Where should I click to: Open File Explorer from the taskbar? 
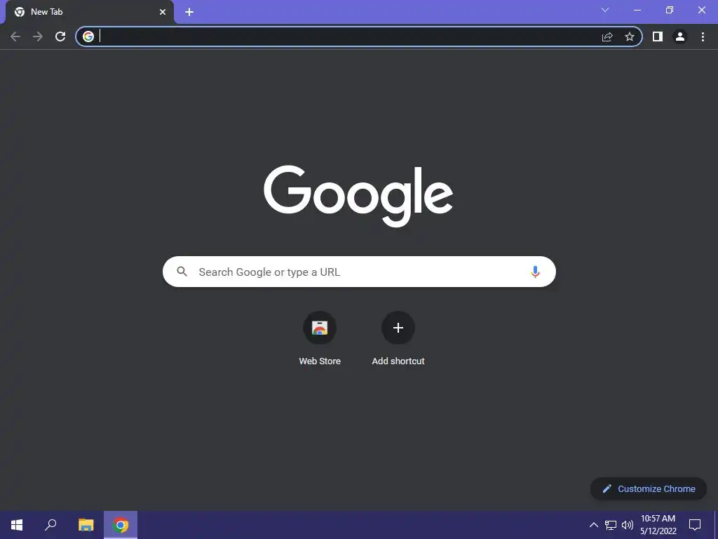[x=86, y=525]
